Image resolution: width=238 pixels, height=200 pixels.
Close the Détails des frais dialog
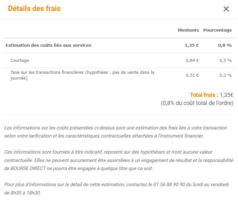[x=226, y=9]
